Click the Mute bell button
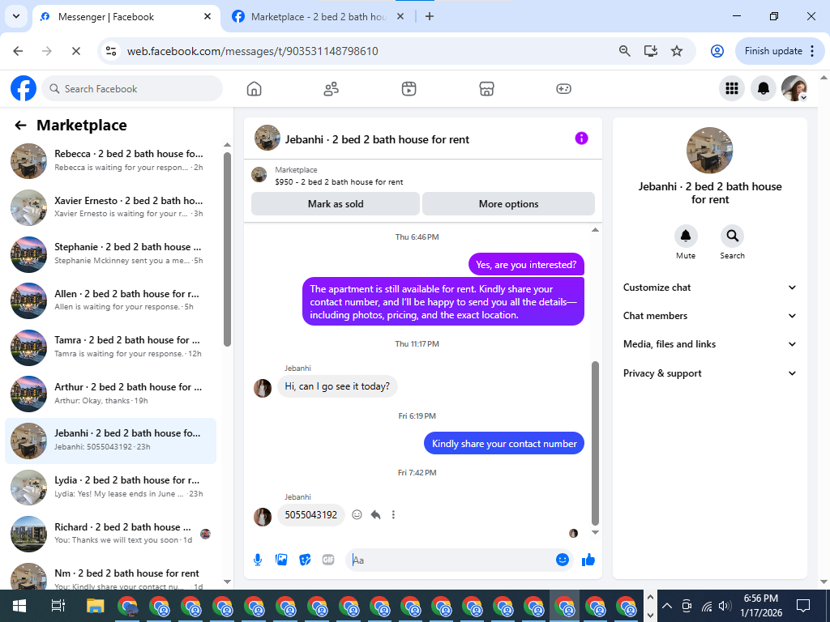Image resolution: width=830 pixels, height=622 pixels. click(x=686, y=236)
